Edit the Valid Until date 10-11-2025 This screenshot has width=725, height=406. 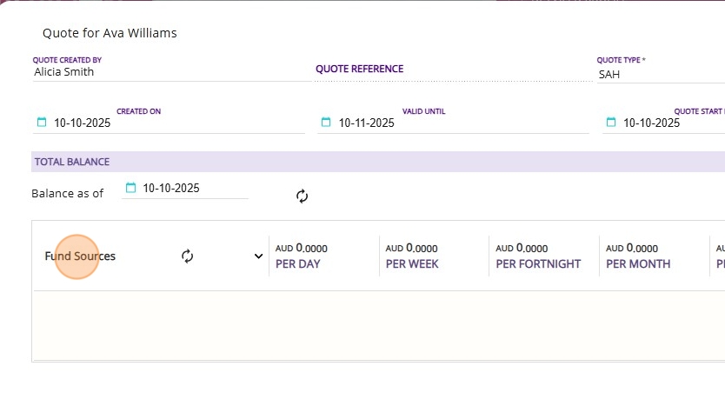tap(367, 123)
